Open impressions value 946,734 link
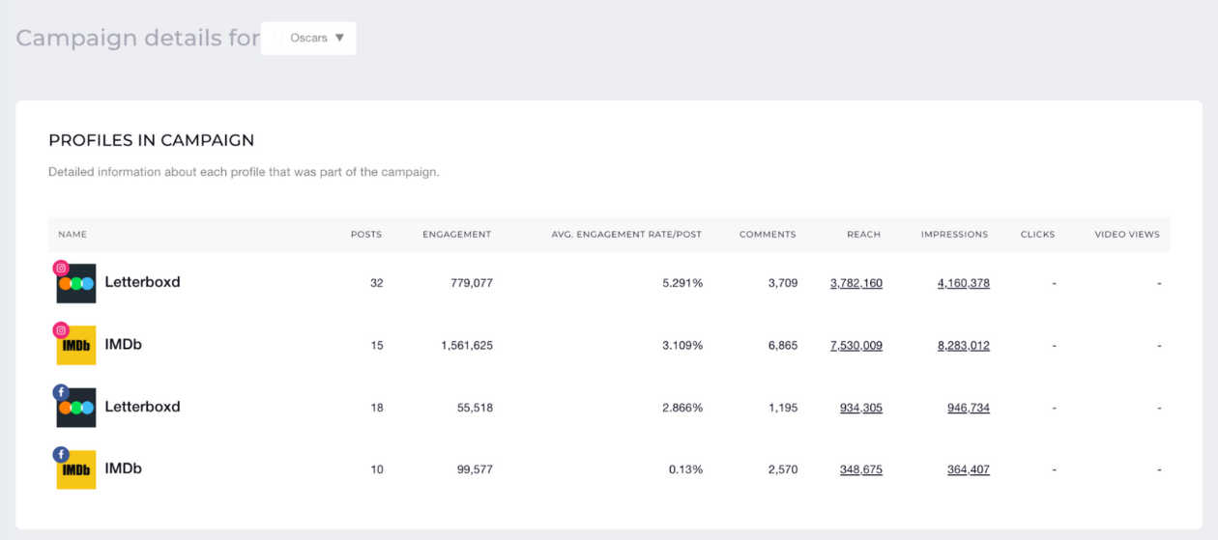The image size is (1218, 540). coord(968,408)
